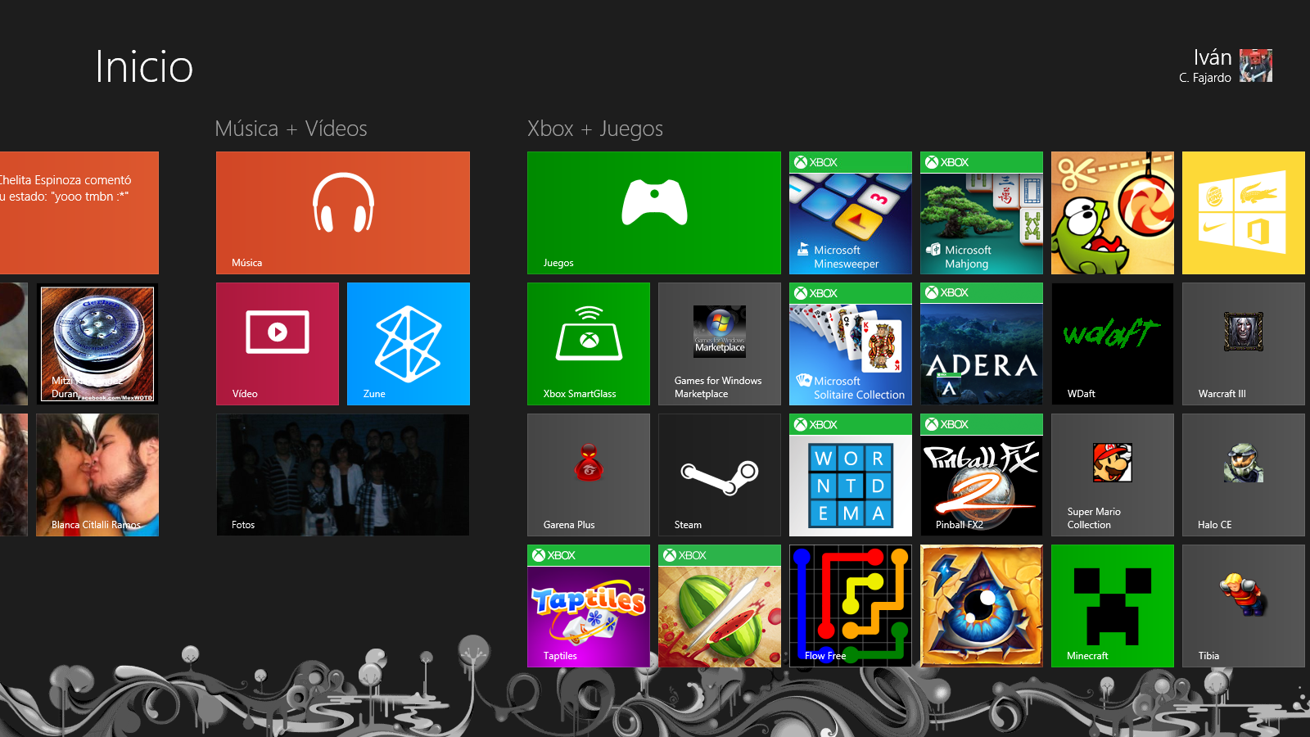Screen dimensions: 1310x737
Task: Open the Cut the Rope game tile
Action: 1113,213
